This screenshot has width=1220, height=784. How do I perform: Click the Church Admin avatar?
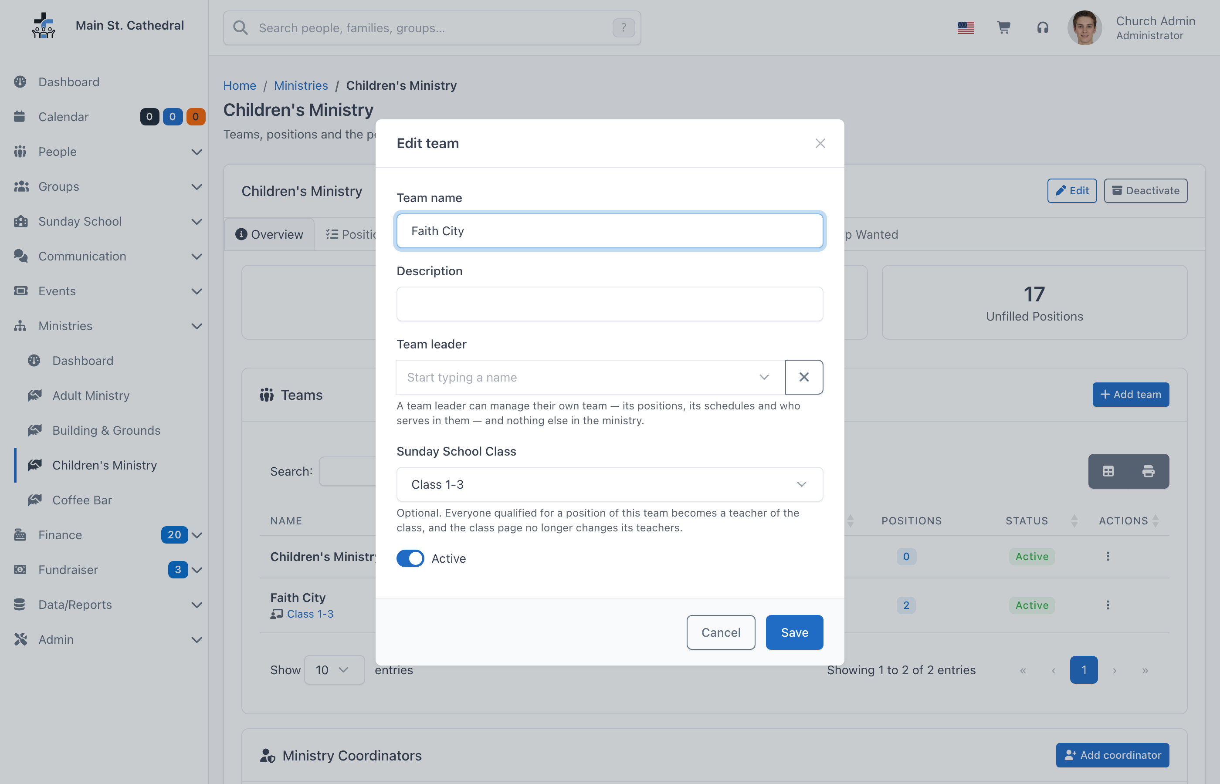coord(1084,27)
